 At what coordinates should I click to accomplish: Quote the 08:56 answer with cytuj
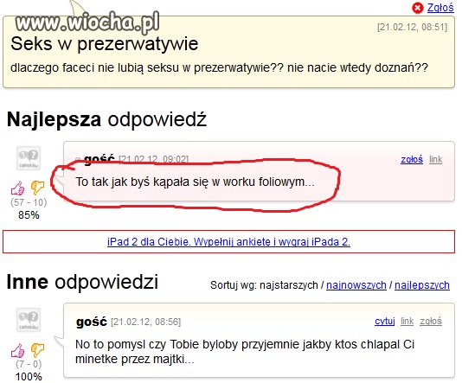[x=384, y=321]
